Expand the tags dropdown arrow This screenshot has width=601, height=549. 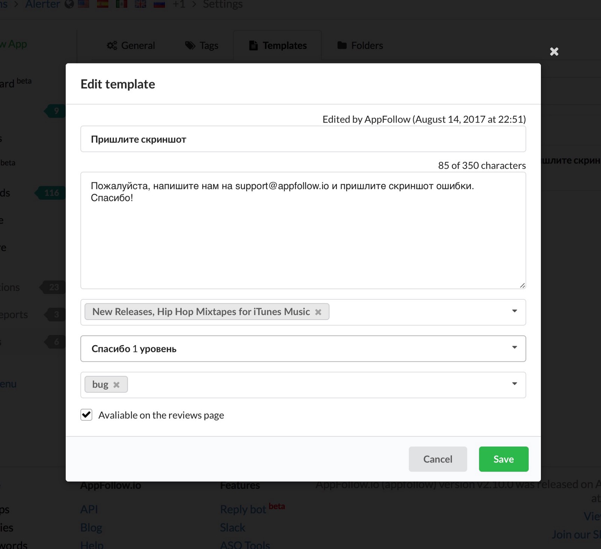514,384
